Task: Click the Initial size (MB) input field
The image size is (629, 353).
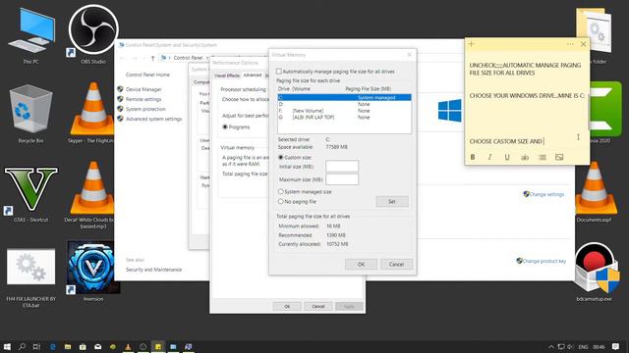Action: (342, 167)
